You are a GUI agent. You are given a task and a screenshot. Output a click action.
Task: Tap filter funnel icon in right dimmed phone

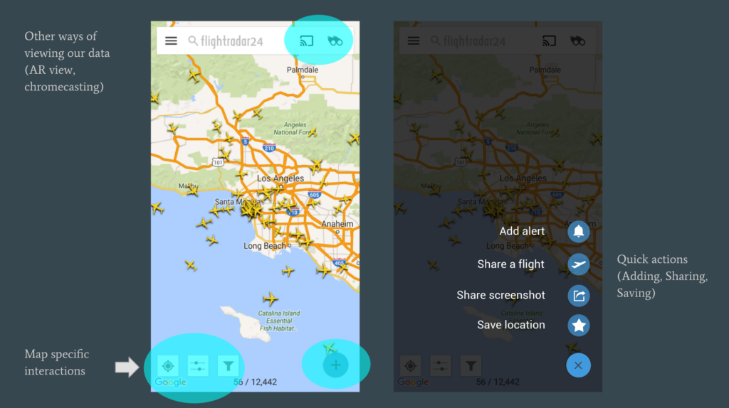coord(471,366)
